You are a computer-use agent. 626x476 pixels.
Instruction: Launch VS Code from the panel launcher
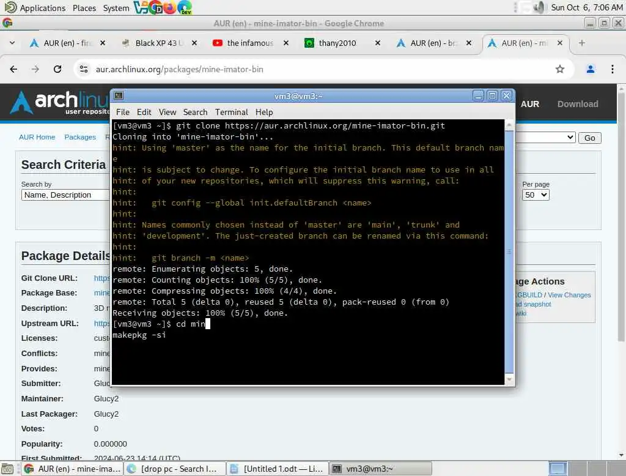[x=141, y=7]
